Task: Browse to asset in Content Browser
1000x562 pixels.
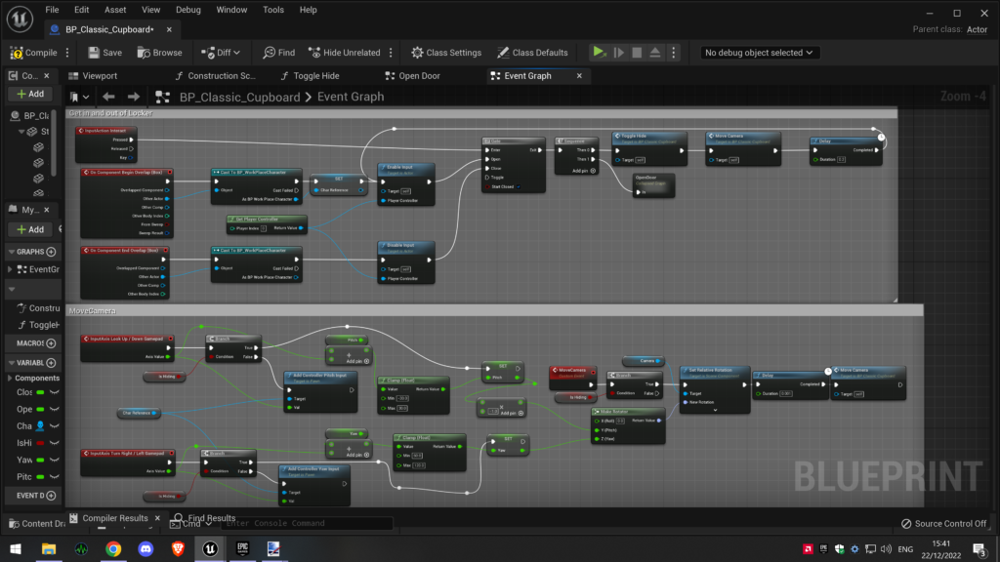Action: [x=159, y=53]
